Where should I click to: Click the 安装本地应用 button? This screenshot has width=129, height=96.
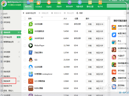(29, 13)
